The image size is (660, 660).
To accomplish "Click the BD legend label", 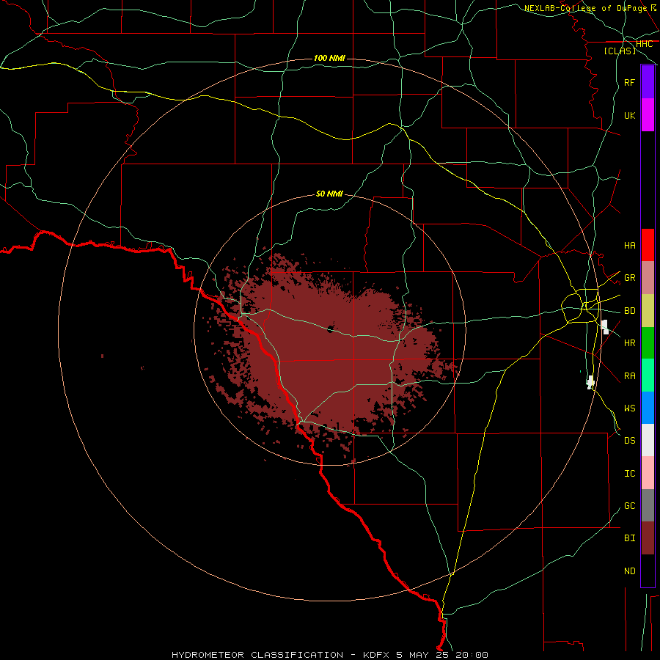I will [x=629, y=311].
